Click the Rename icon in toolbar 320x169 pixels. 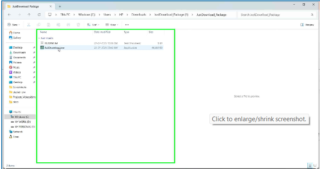58,25
